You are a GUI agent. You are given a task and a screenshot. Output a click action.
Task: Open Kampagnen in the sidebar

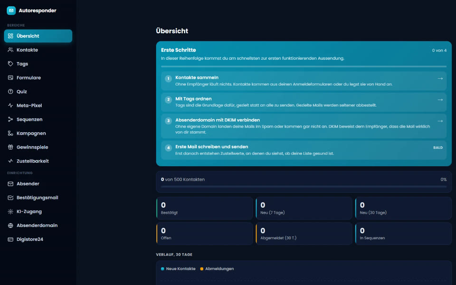click(38, 133)
